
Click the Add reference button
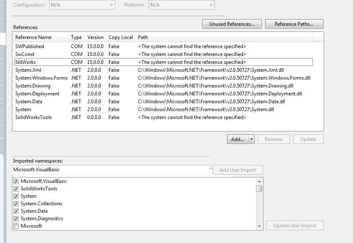tap(238, 139)
